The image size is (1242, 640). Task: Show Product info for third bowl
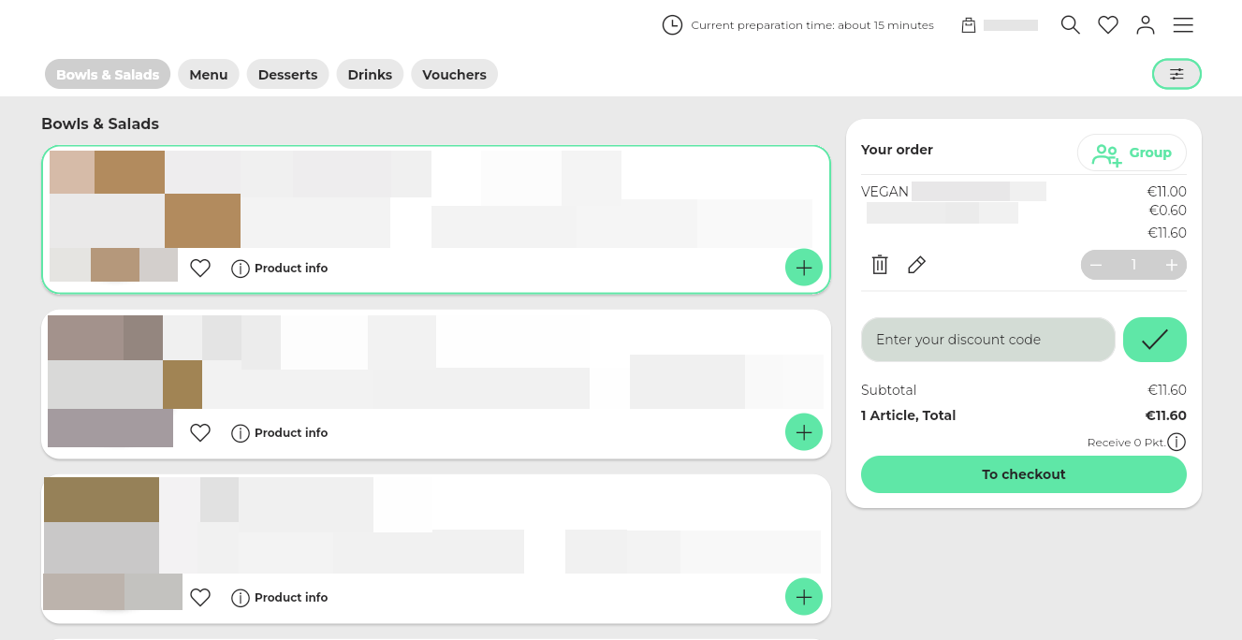tap(280, 598)
